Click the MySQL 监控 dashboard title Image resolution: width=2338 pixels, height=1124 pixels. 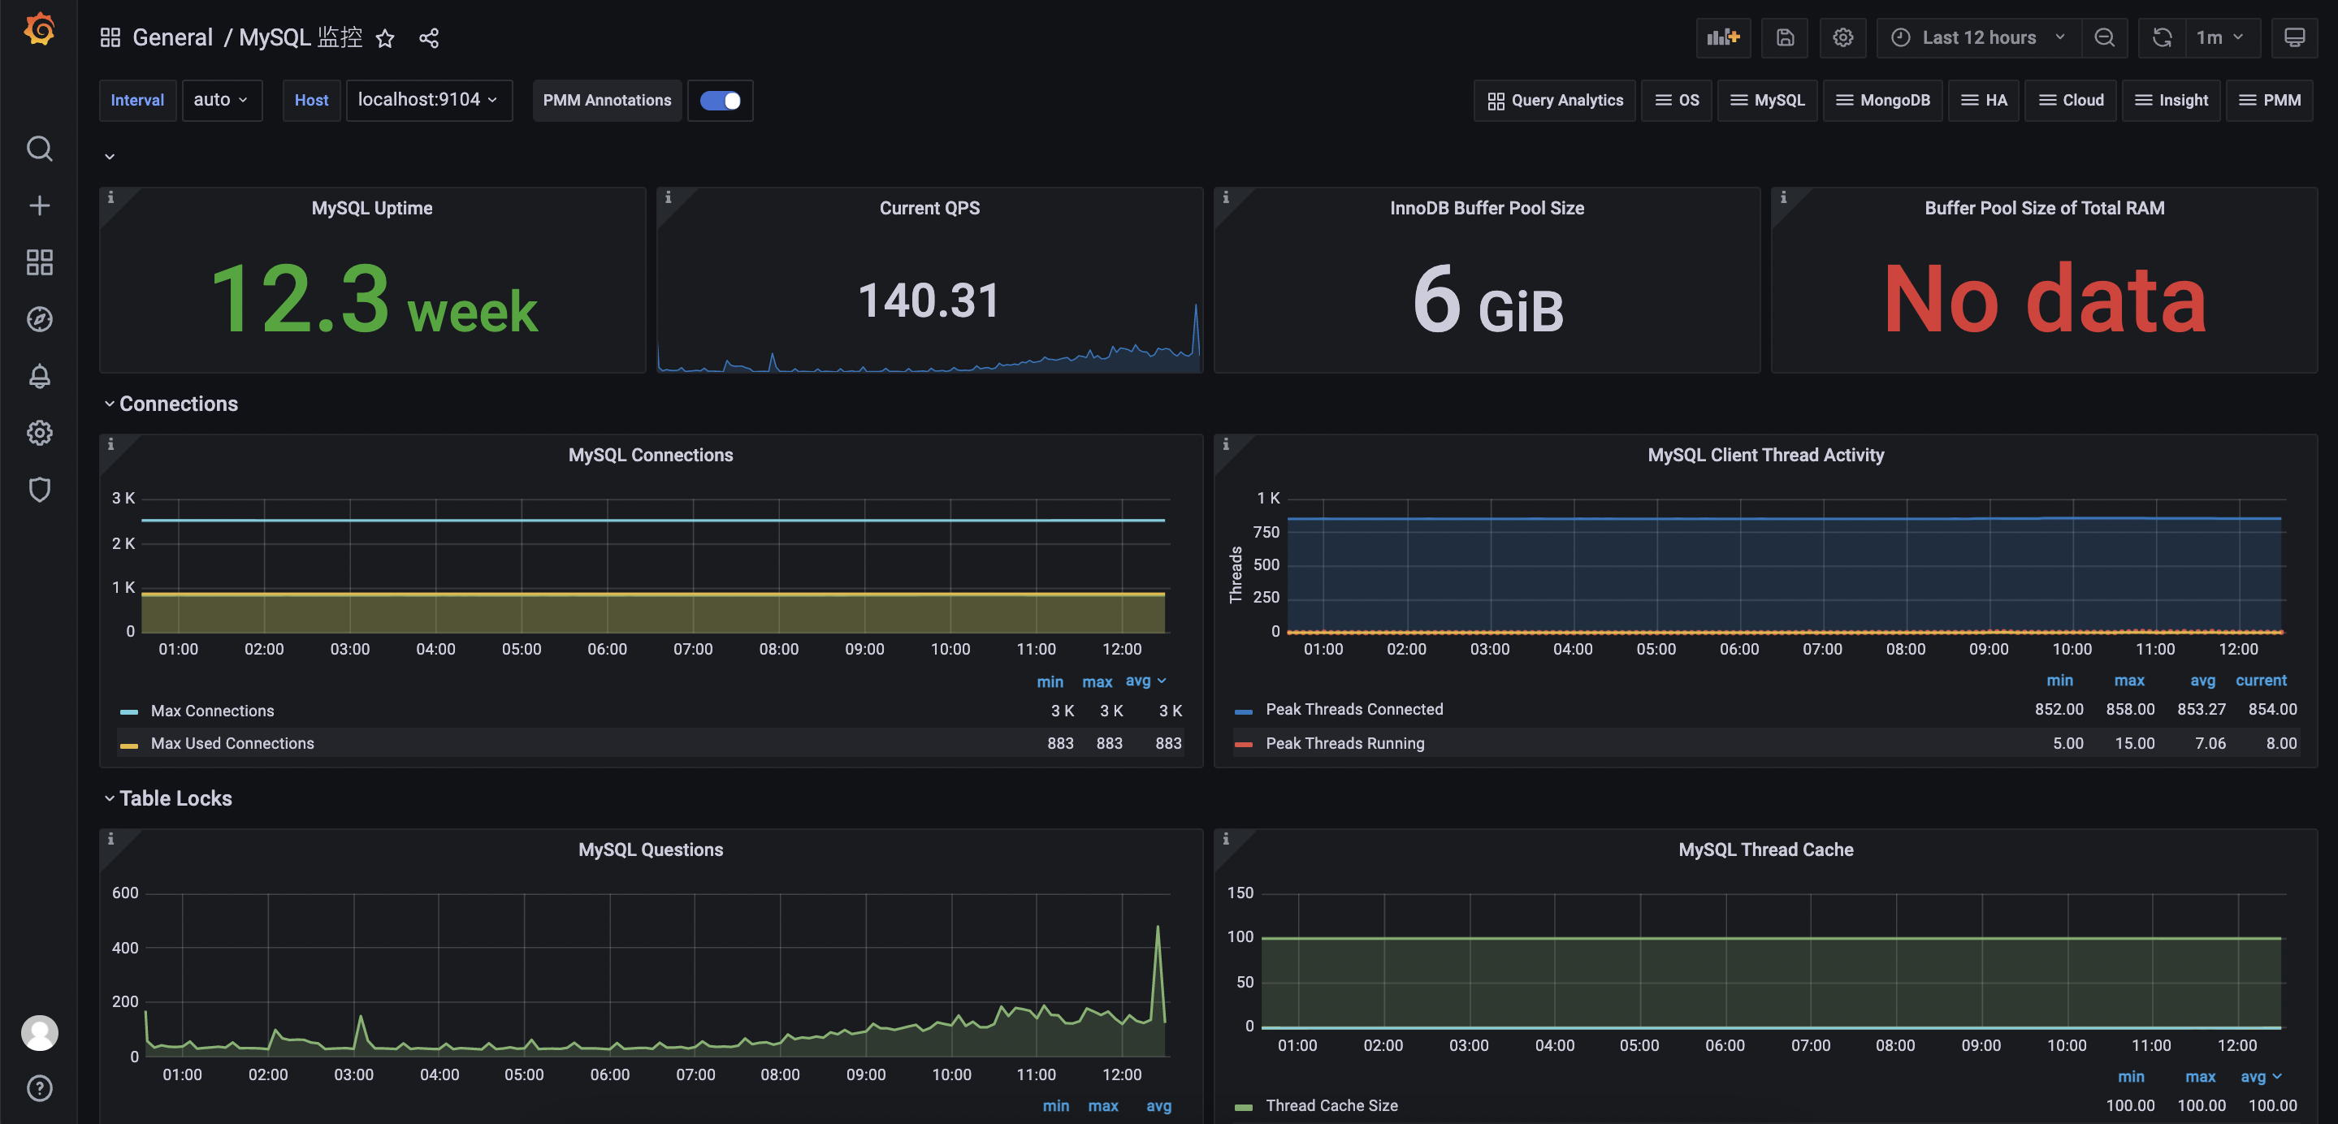pos(301,37)
